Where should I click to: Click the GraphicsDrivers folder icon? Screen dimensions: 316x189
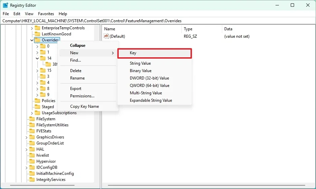tap(32, 137)
